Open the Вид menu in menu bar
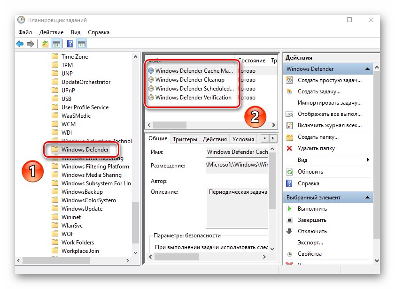The image size is (395, 289). click(x=76, y=32)
